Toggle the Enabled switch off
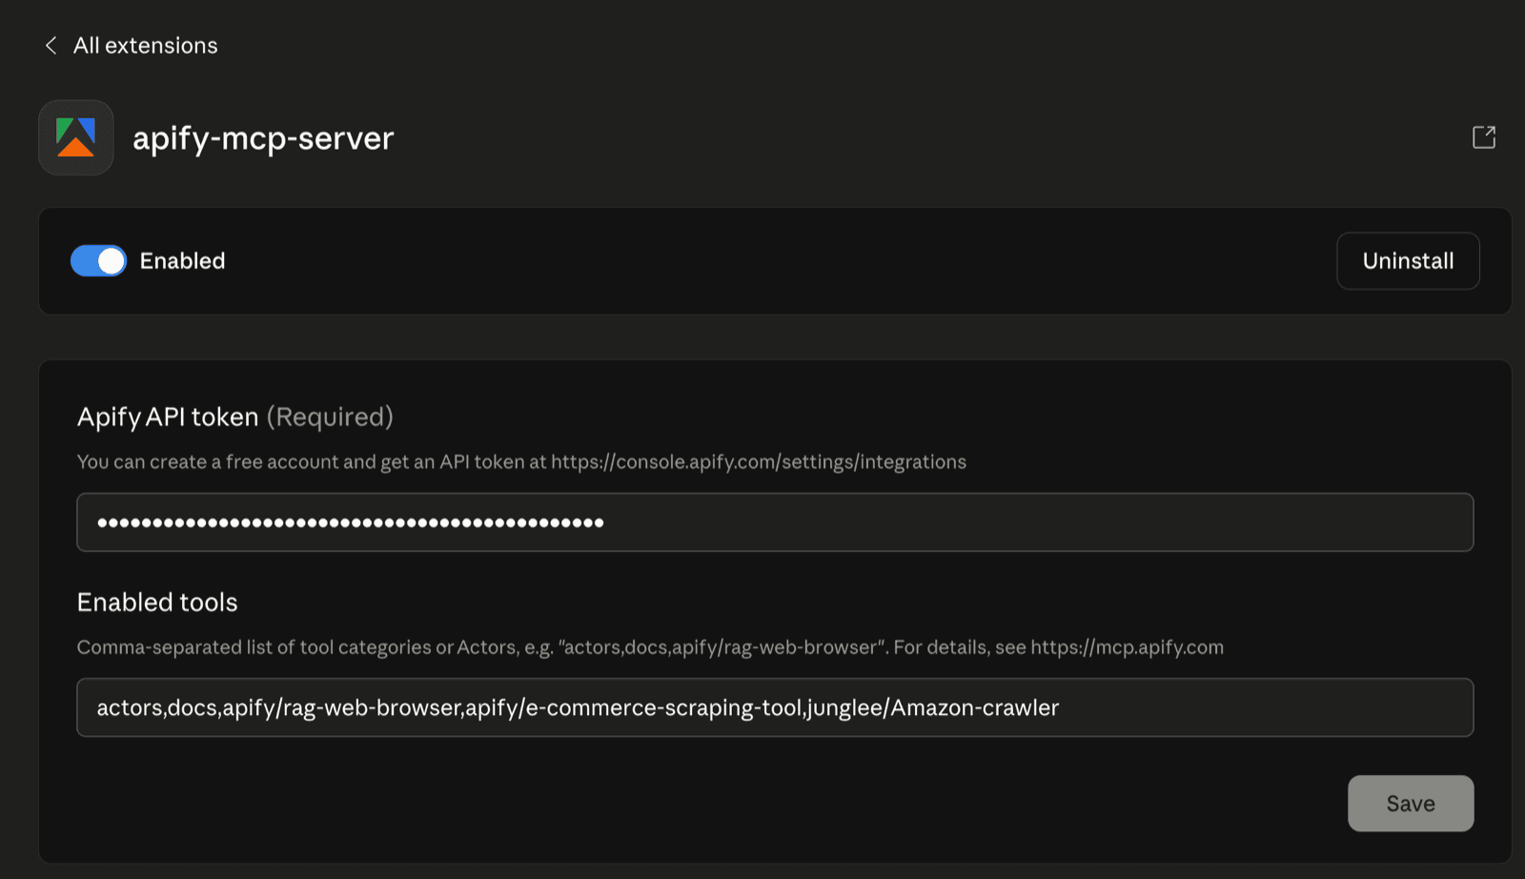1525x879 pixels. [98, 261]
